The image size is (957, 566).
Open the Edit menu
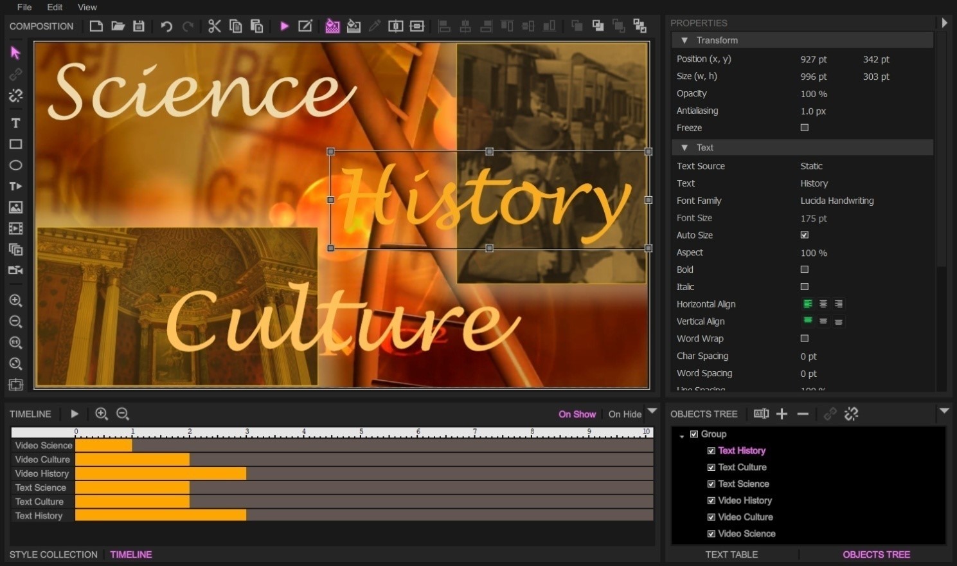(55, 7)
